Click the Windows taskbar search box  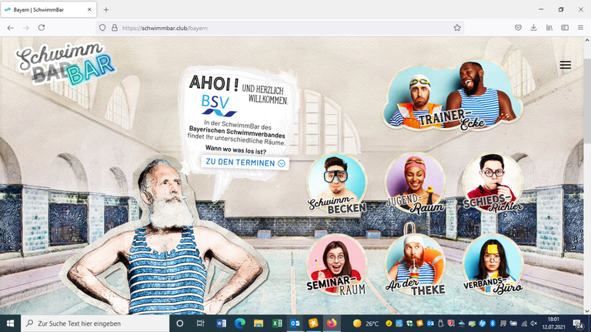point(95,324)
